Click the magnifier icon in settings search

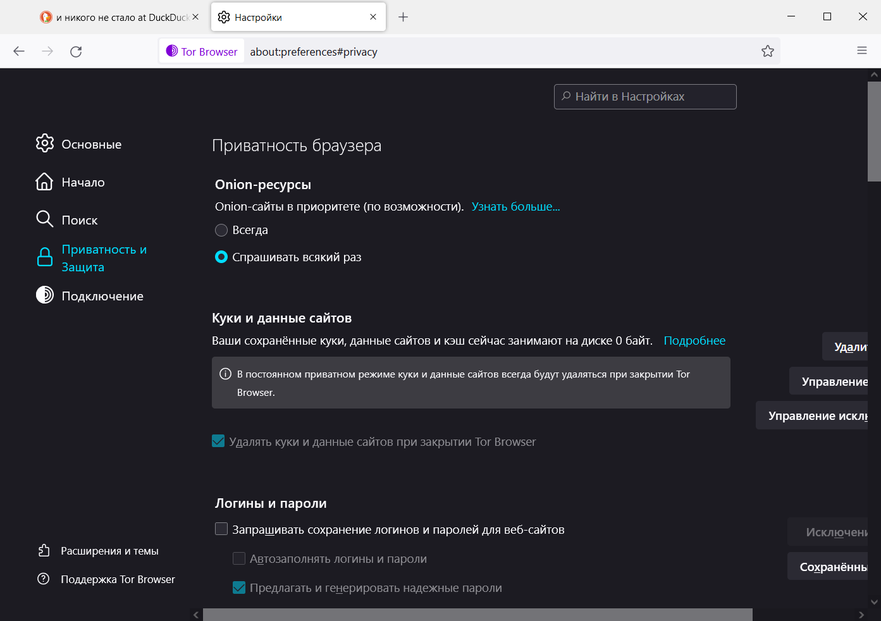tap(566, 96)
